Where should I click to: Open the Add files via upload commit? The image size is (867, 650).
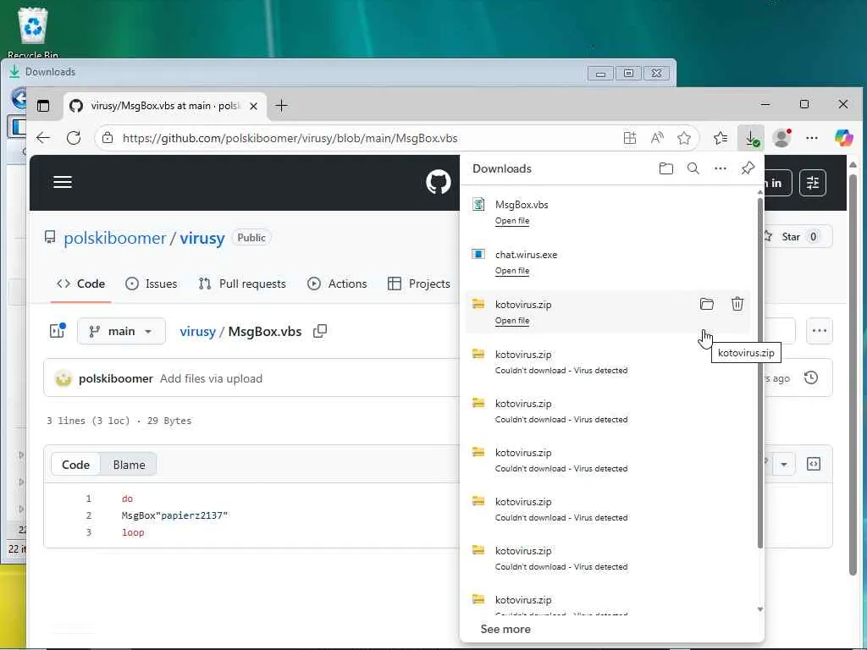coord(211,378)
